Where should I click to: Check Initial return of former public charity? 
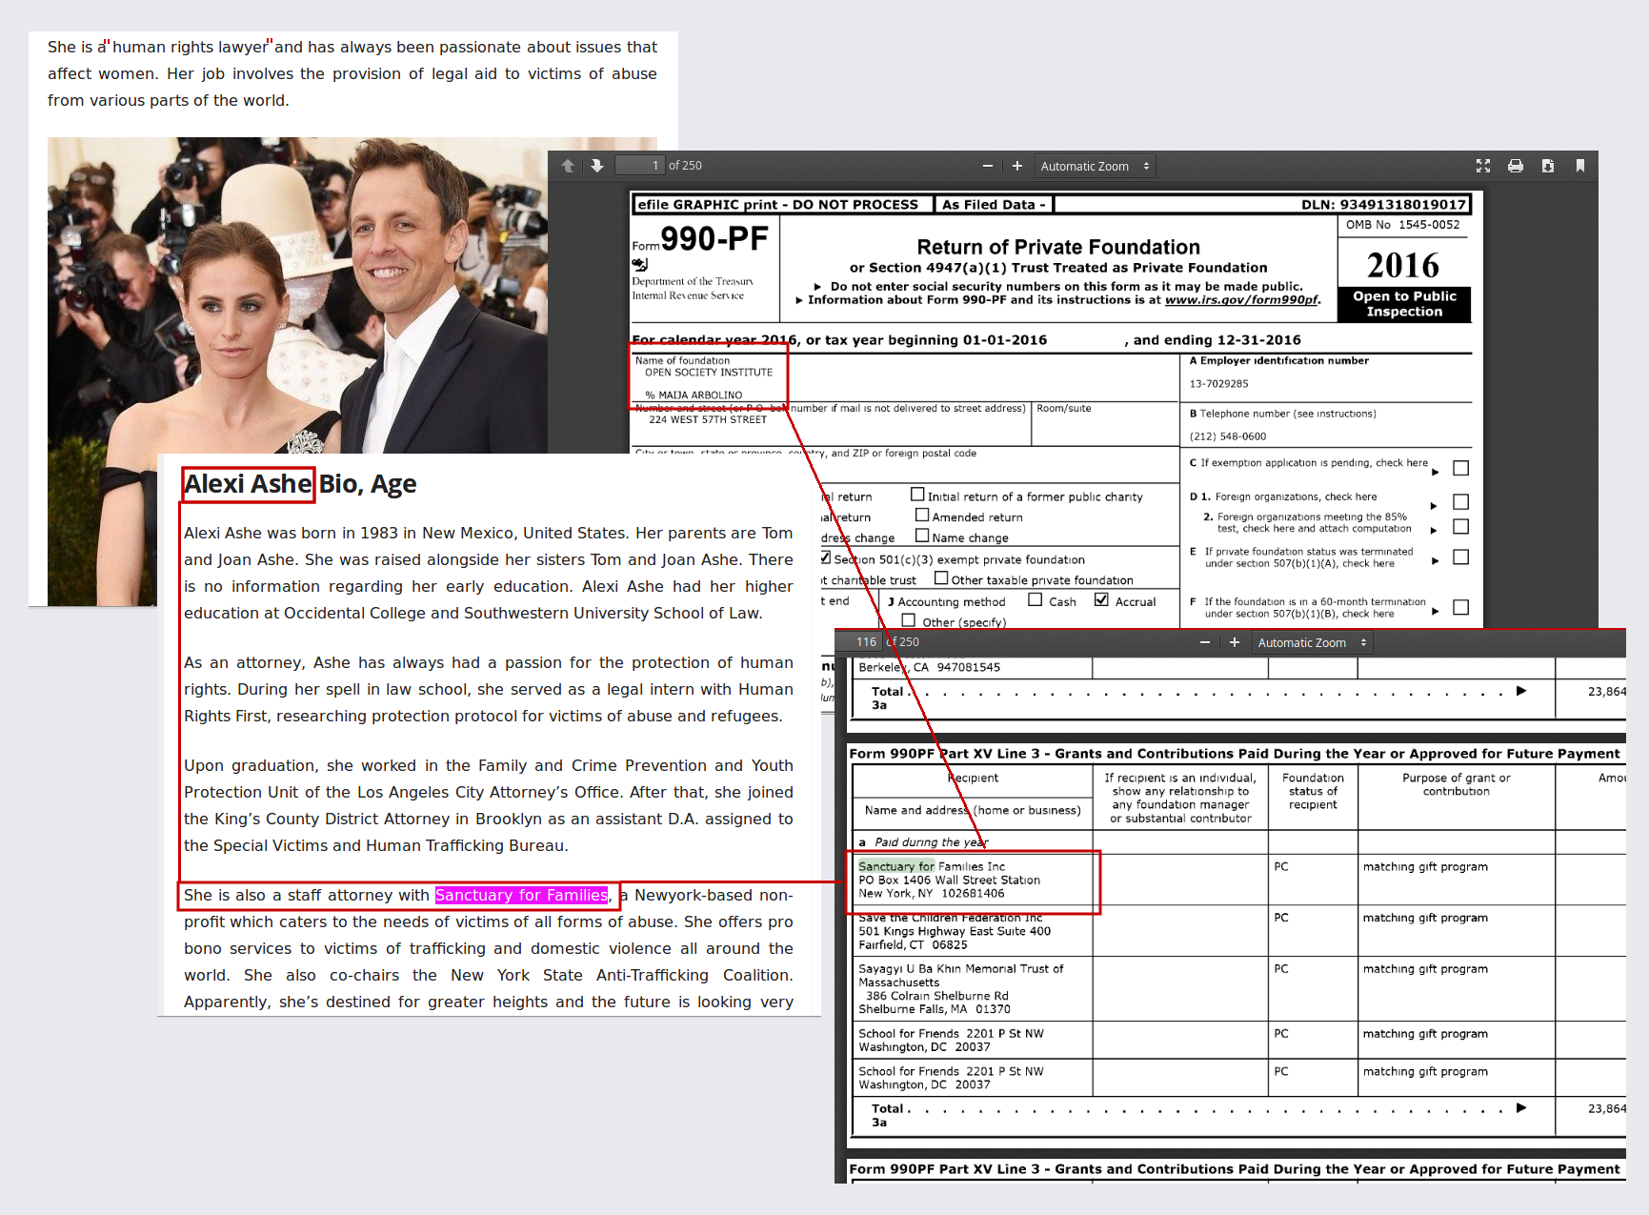[x=917, y=495]
